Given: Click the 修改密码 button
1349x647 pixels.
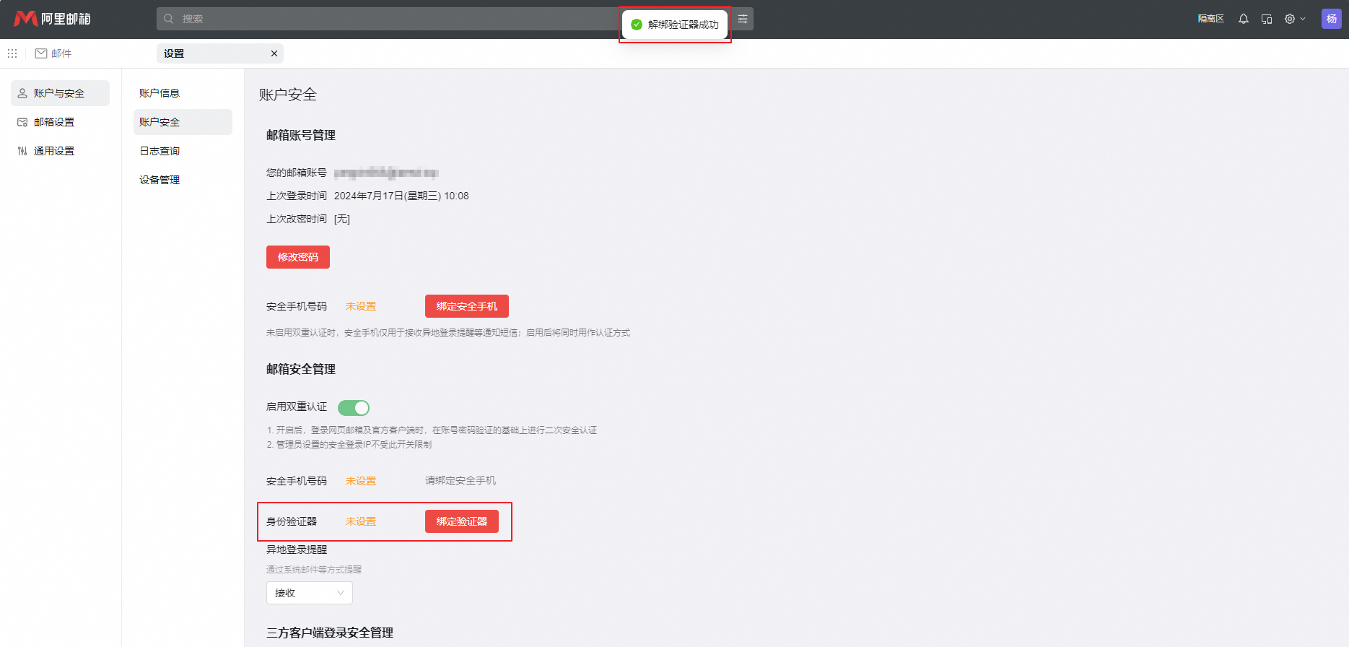Looking at the screenshot, I should (x=297, y=257).
